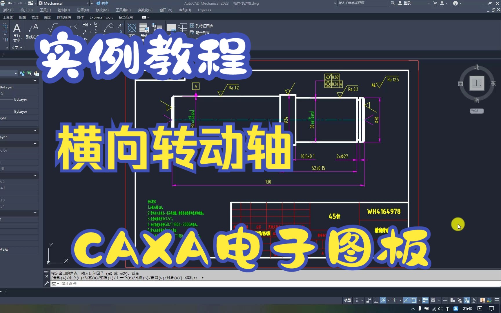Expand the 文字 panel dropdown

17,48
